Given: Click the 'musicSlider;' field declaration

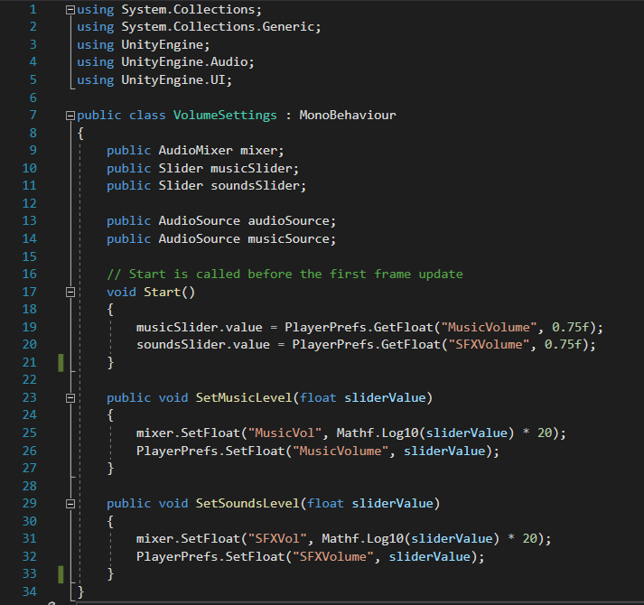Looking at the screenshot, I should 255,168.
